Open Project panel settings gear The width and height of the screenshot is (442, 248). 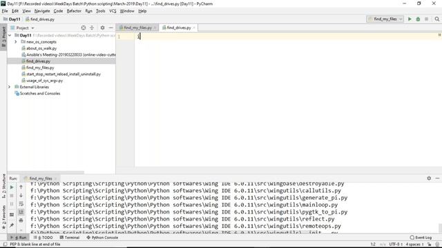click(103, 28)
